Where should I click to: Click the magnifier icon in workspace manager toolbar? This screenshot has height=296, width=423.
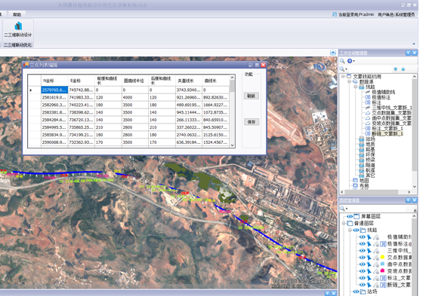pos(342,61)
